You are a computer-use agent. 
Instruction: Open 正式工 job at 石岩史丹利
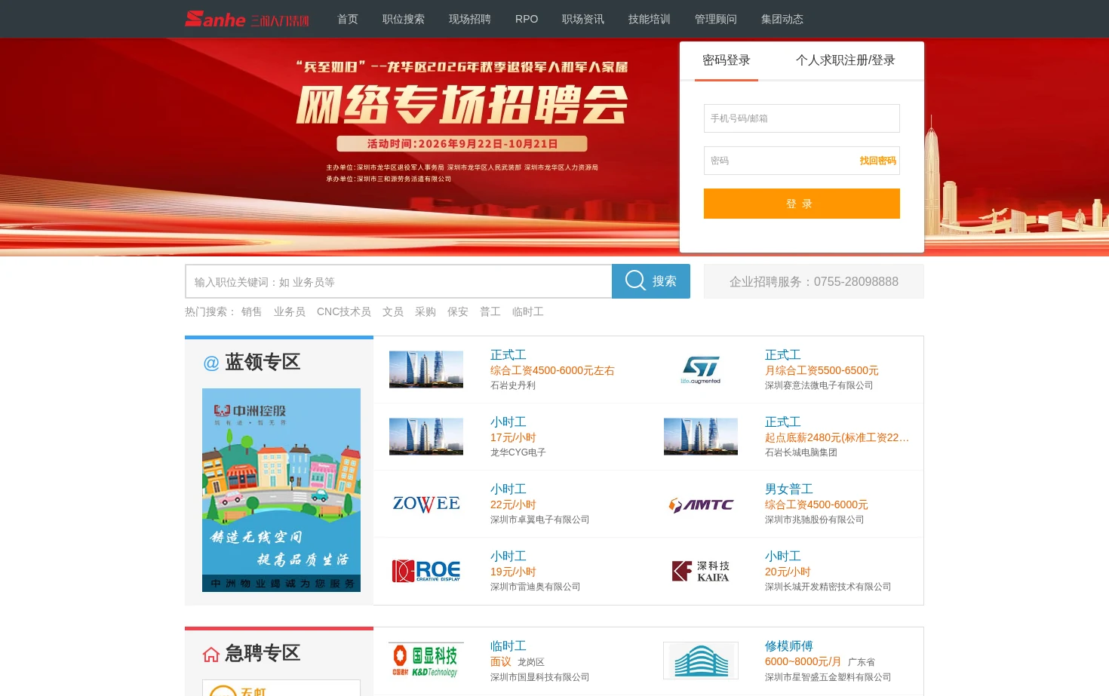click(x=508, y=354)
